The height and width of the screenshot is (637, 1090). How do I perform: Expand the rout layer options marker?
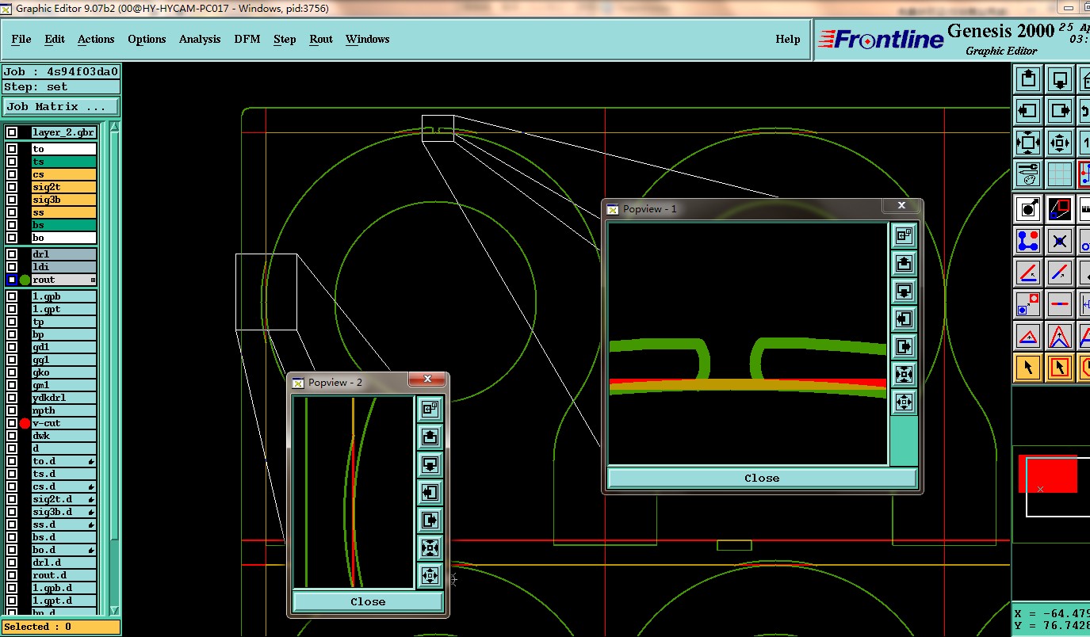93,280
